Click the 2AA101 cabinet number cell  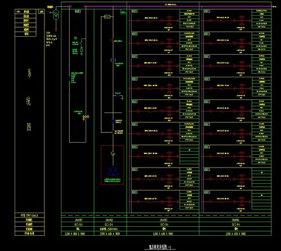(78, 220)
